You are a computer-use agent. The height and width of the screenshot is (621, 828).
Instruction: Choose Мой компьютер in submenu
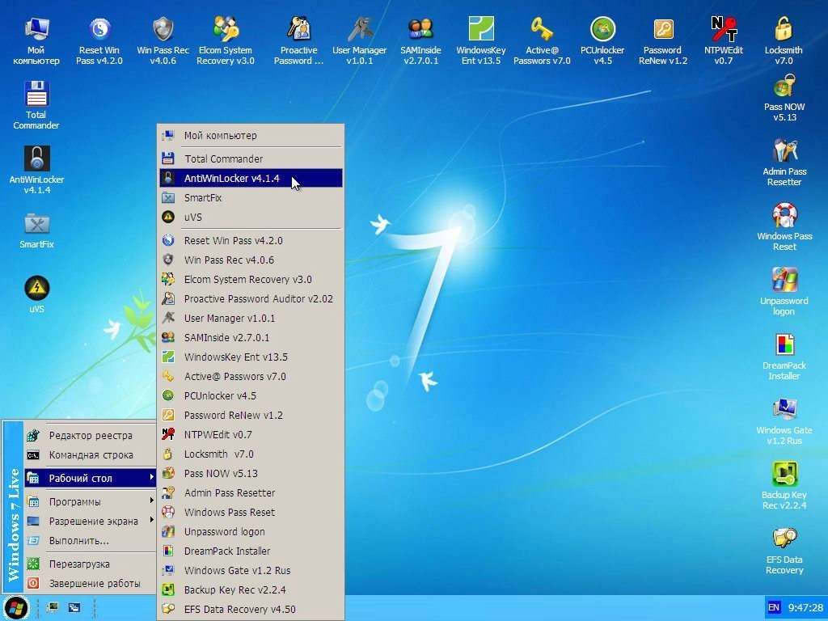pos(251,135)
